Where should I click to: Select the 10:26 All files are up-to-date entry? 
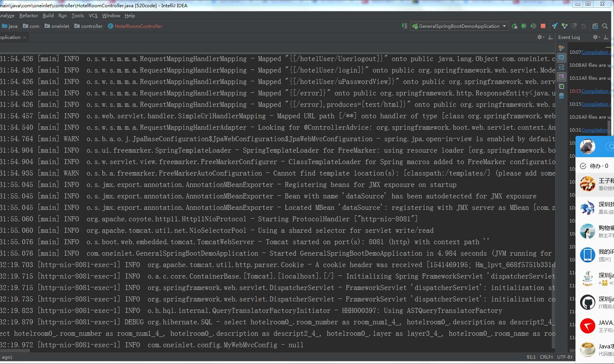tap(590, 117)
